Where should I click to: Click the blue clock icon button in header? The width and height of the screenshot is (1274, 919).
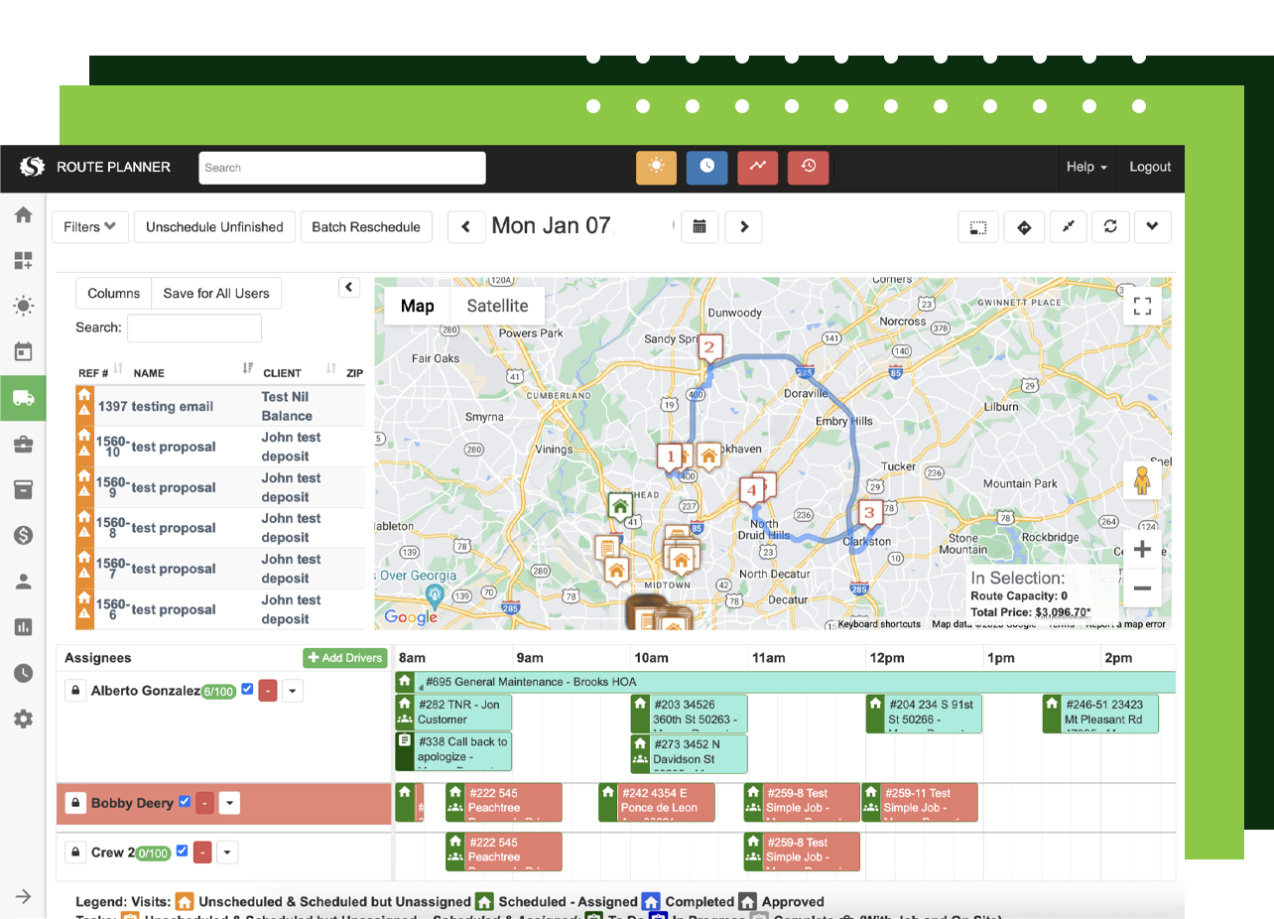point(706,167)
